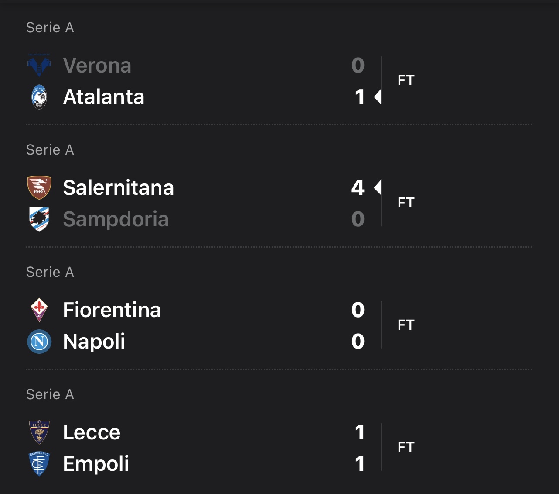Image resolution: width=559 pixels, height=494 pixels.
Task: Click the Empoli club crest
Action: 39,464
